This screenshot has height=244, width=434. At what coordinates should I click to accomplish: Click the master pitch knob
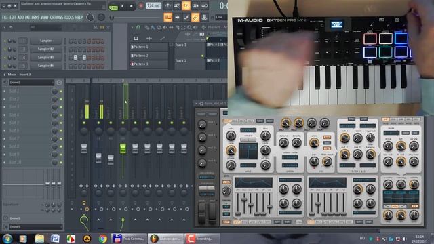pos(101,17)
